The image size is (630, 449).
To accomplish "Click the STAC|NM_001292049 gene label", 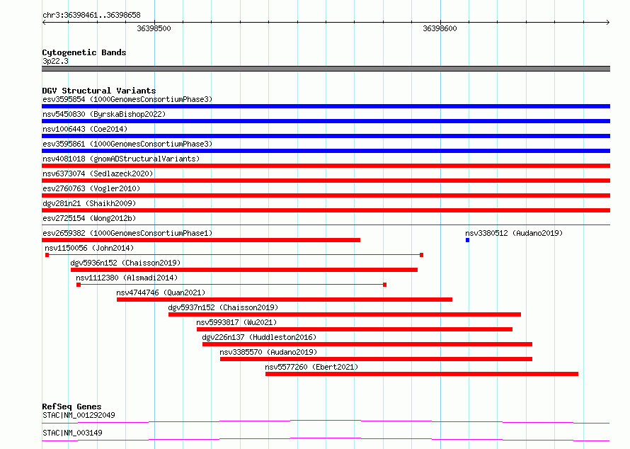I will click(x=79, y=415).
